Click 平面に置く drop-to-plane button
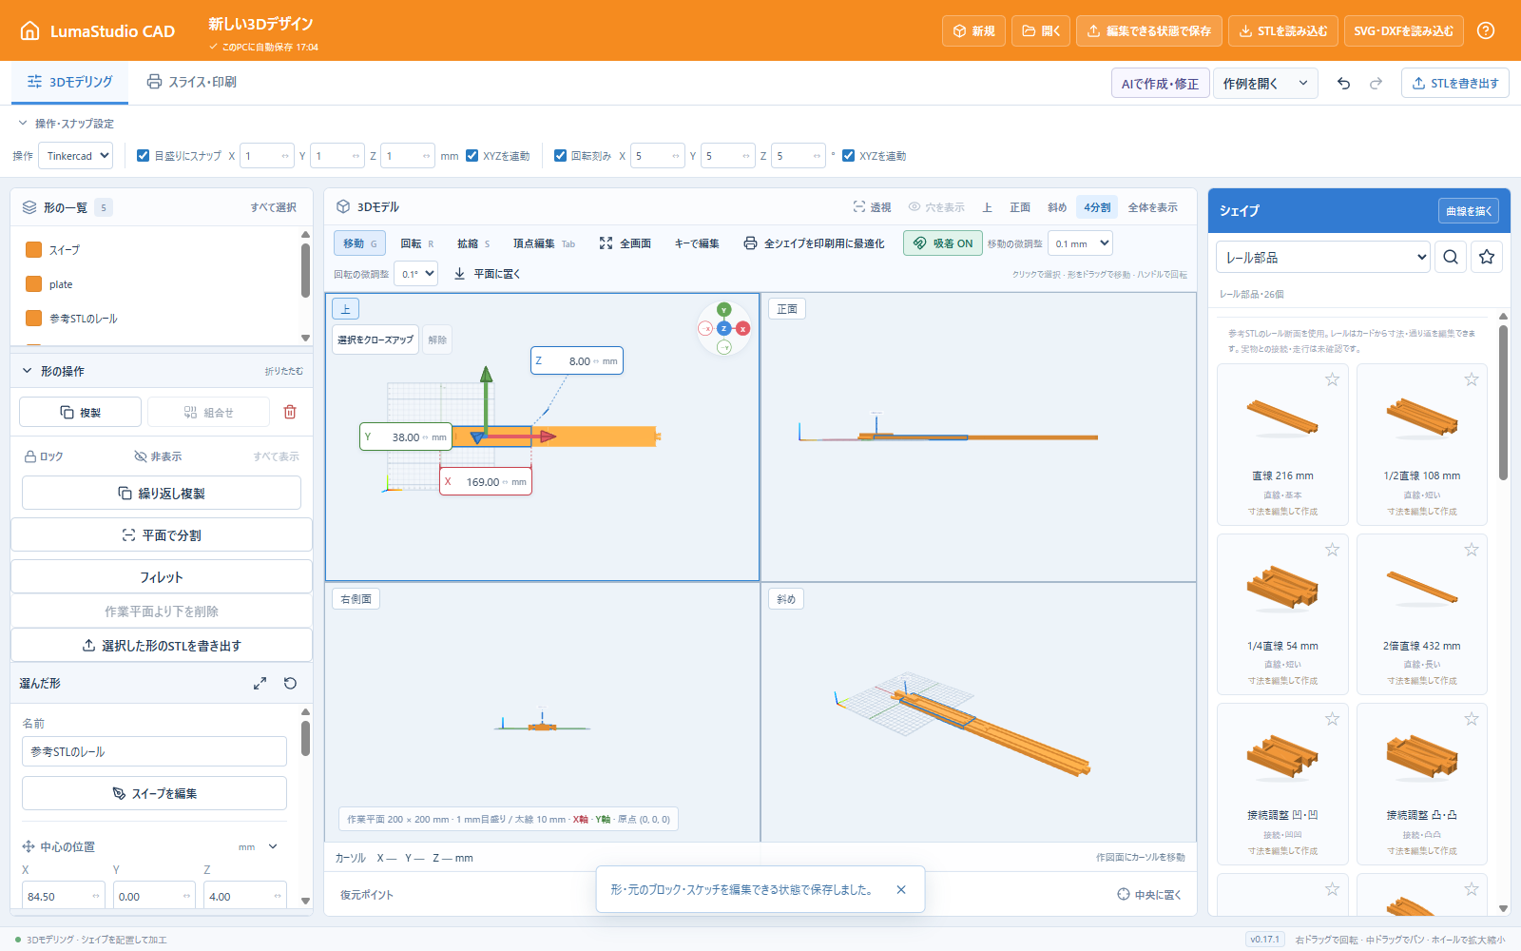Screen dimensions: 1521x951 click(487, 274)
